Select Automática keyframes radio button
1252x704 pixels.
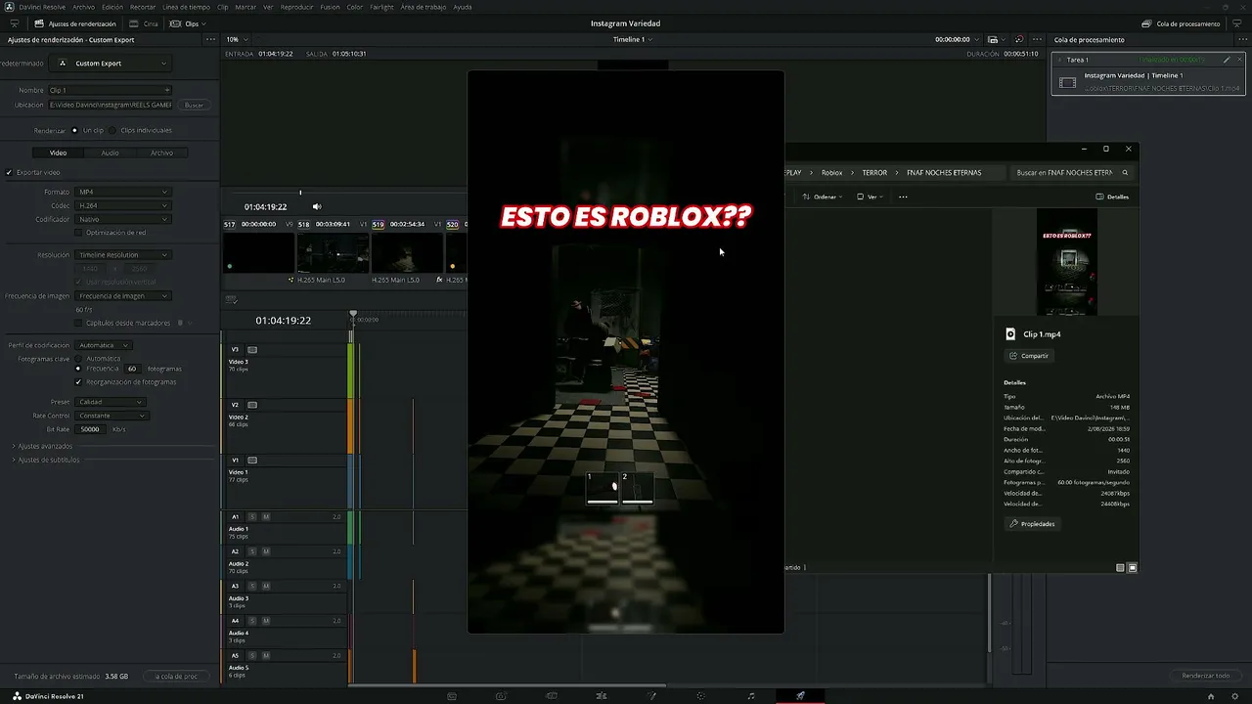coord(78,359)
